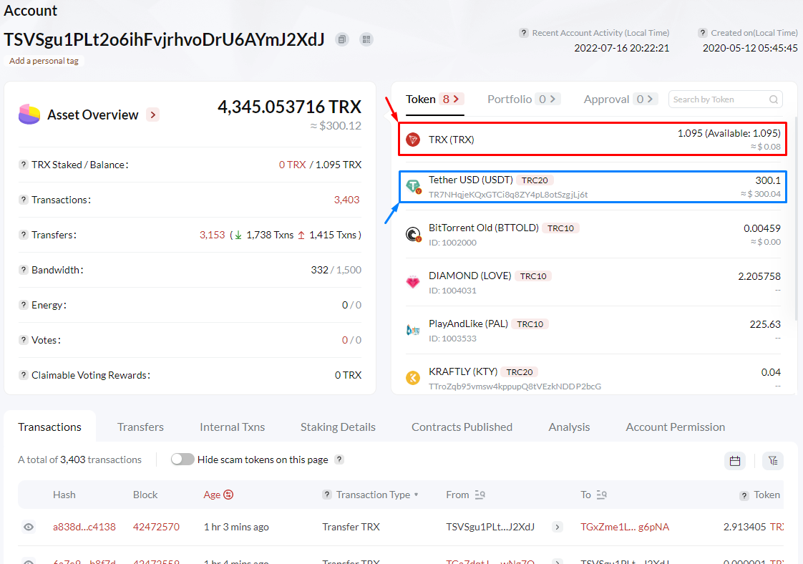Click the 3,403 transactions count
803x564 pixels.
[346, 200]
